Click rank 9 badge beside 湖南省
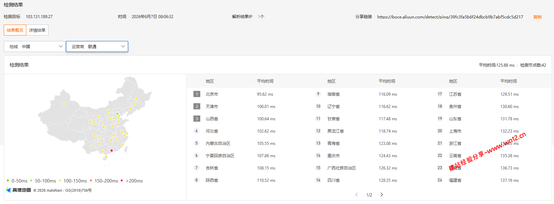554x204 pixels. click(318, 94)
